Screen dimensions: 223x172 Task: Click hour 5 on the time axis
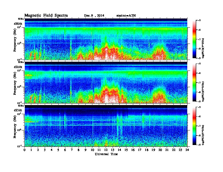tap(58, 150)
